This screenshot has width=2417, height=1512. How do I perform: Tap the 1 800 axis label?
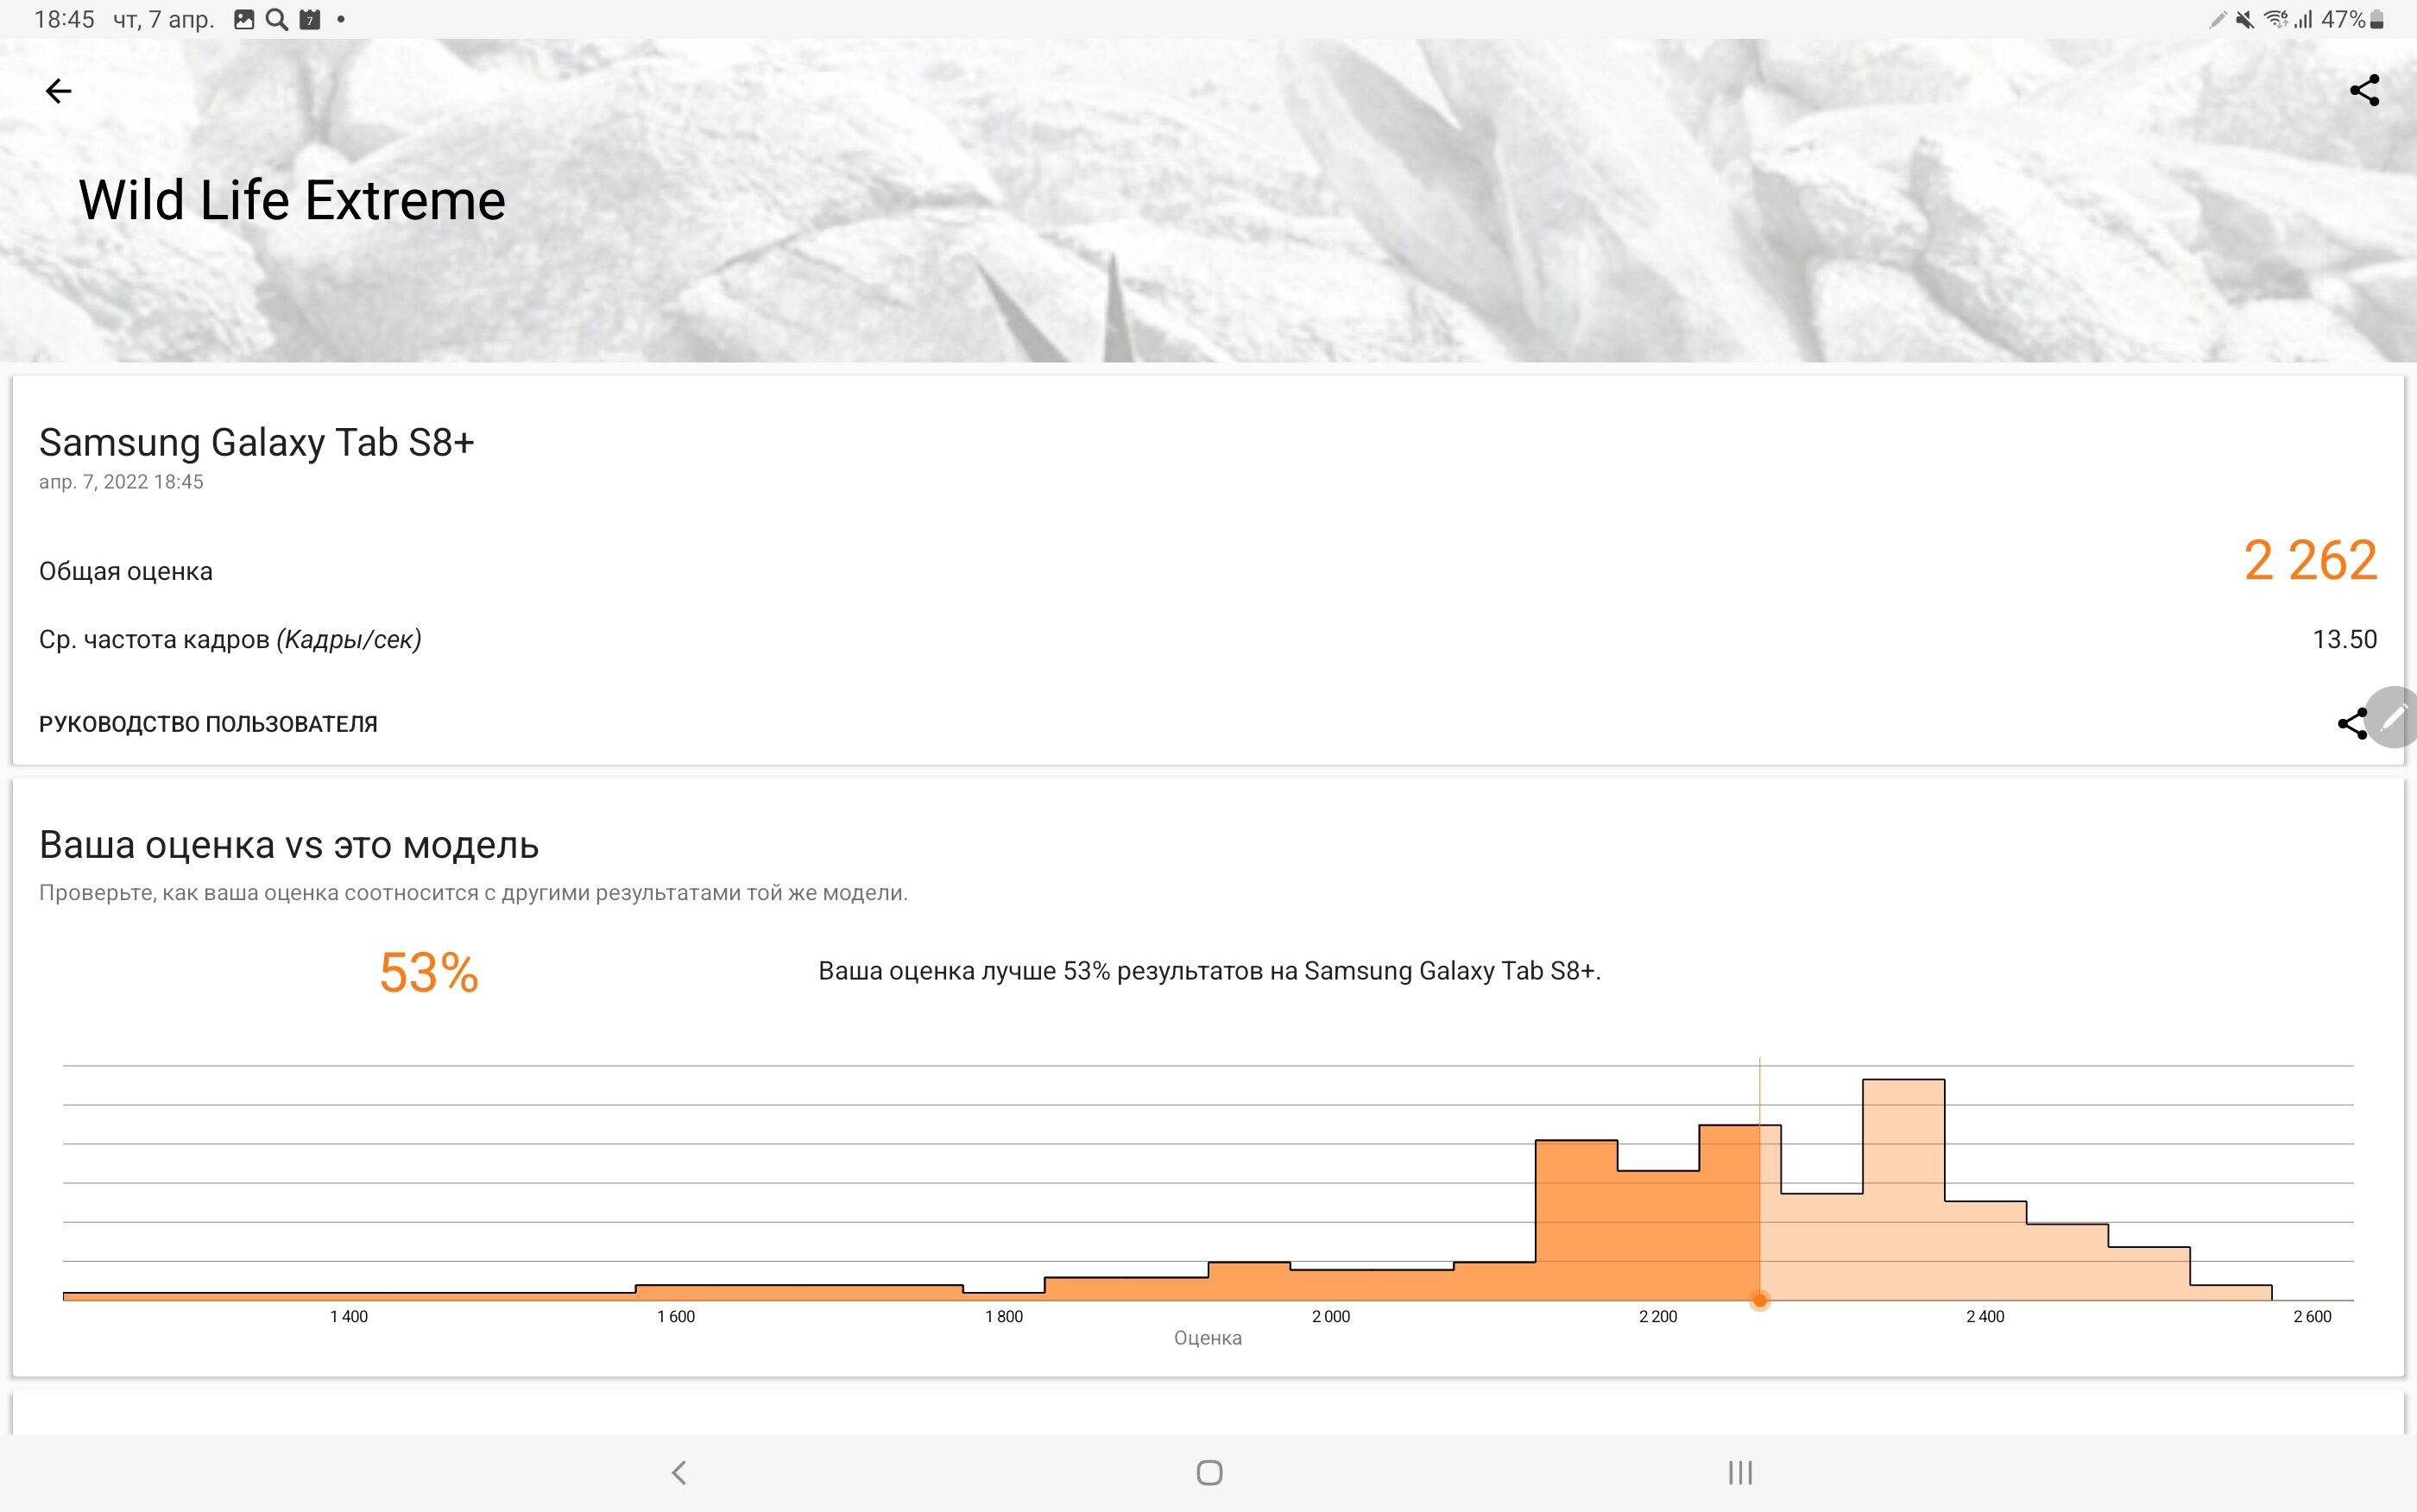(1004, 1316)
